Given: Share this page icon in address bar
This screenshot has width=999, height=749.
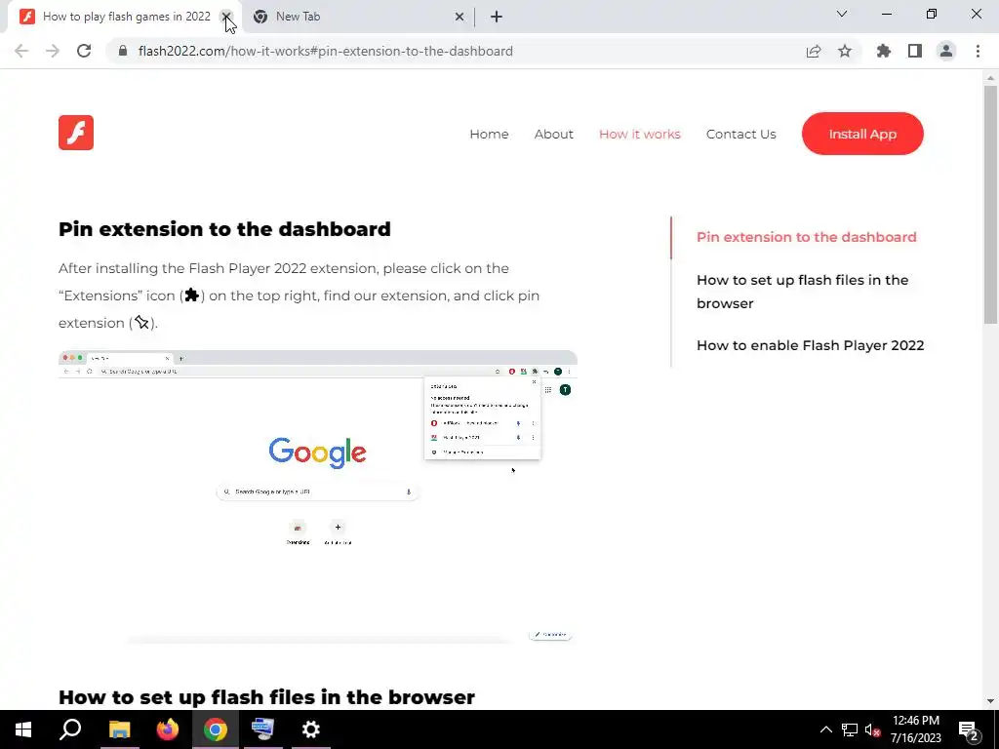Looking at the screenshot, I should pos(814,51).
